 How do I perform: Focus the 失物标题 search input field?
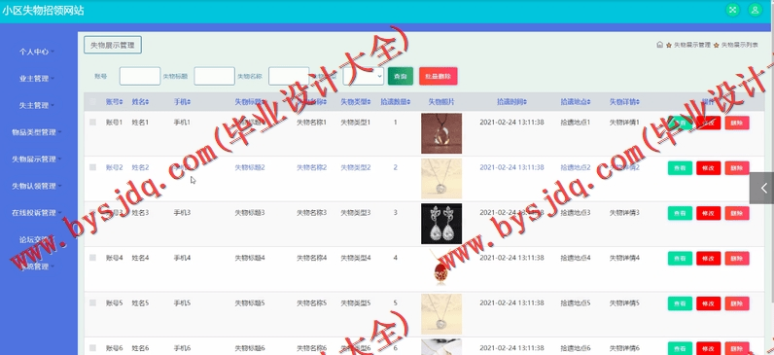[x=214, y=76]
